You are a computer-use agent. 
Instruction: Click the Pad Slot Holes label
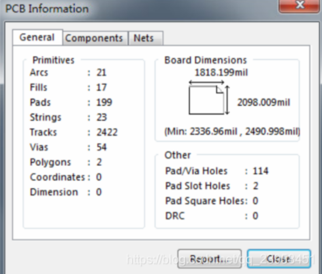(x=197, y=186)
